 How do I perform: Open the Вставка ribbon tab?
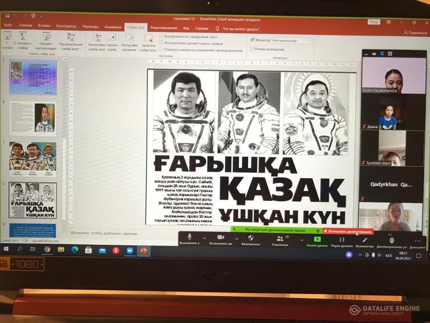pos(44,26)
